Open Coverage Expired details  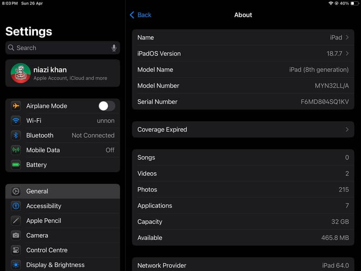click(x=243, y=130)
